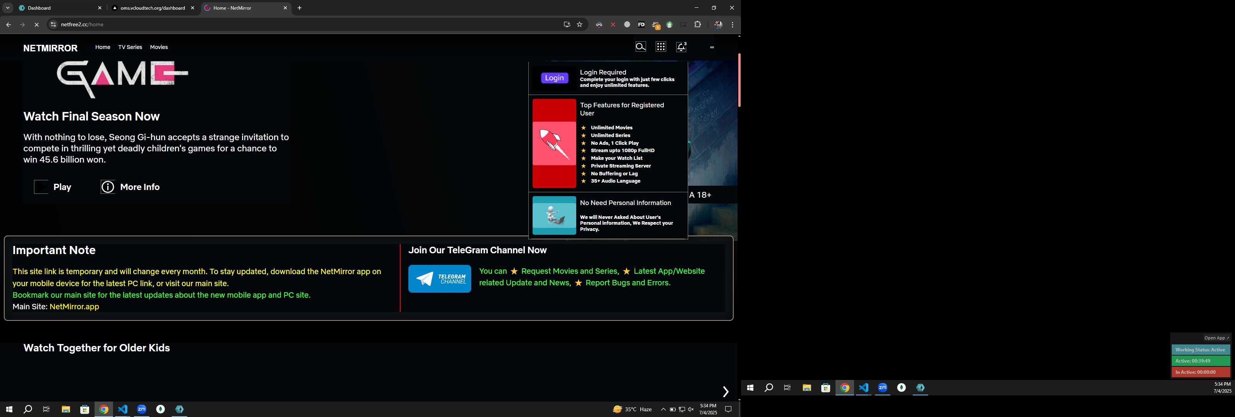The height and width of the screenshot is (417, 1235).
Task: Click the volume muted tray icon
Action: 691,409
